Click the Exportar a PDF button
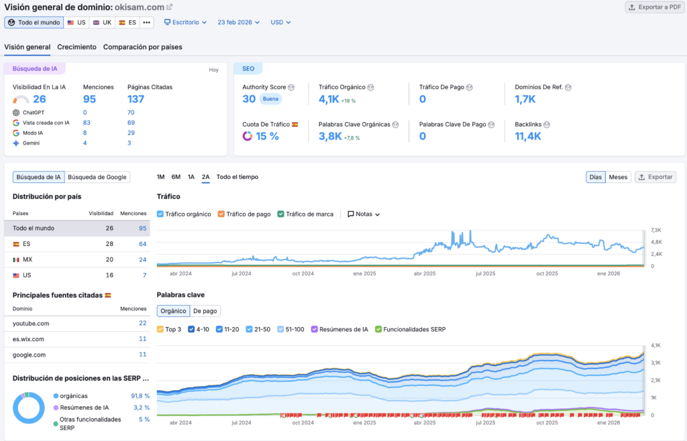The image size is (687, 441). [653, 7]
